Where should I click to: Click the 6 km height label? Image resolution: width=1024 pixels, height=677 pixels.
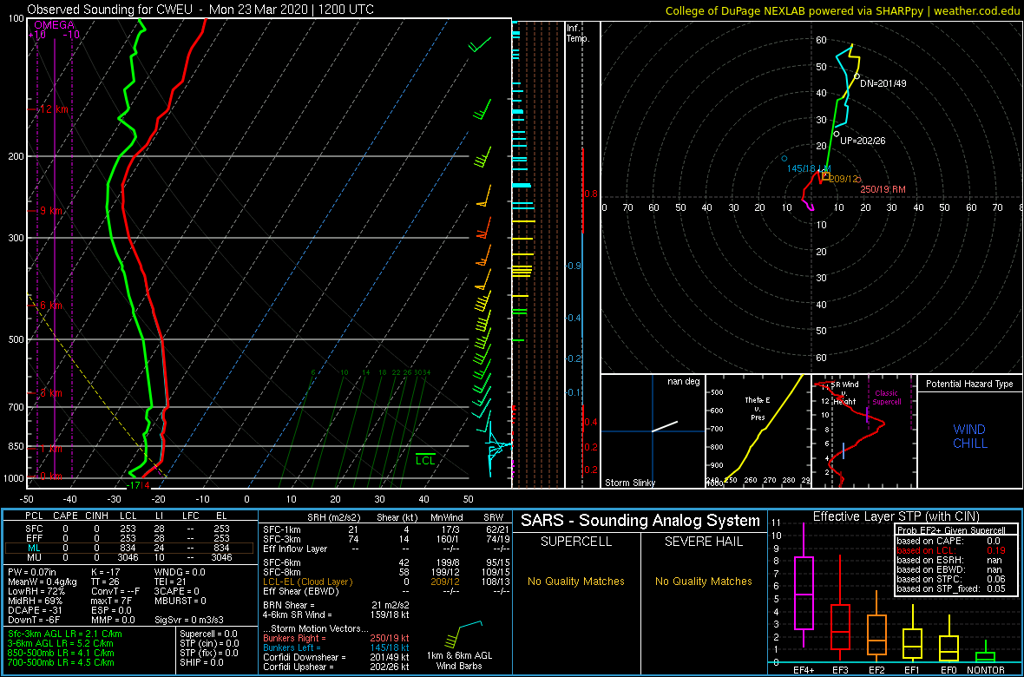click(x=51, y=306)
